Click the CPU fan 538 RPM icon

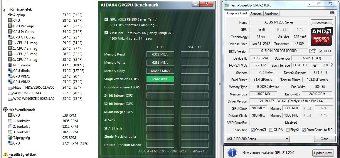(x=10, y=115)
